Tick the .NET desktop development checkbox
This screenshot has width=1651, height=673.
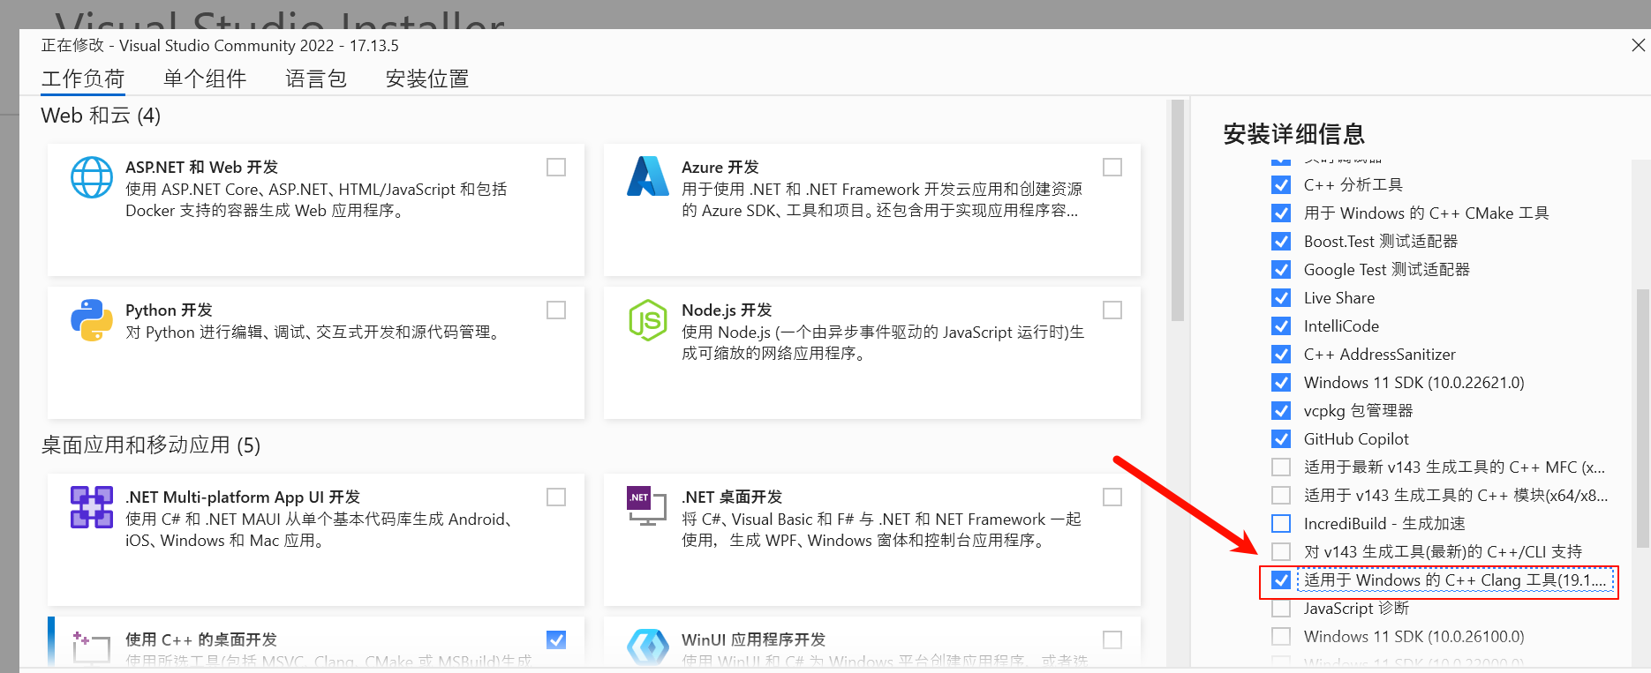point(1112,497)
